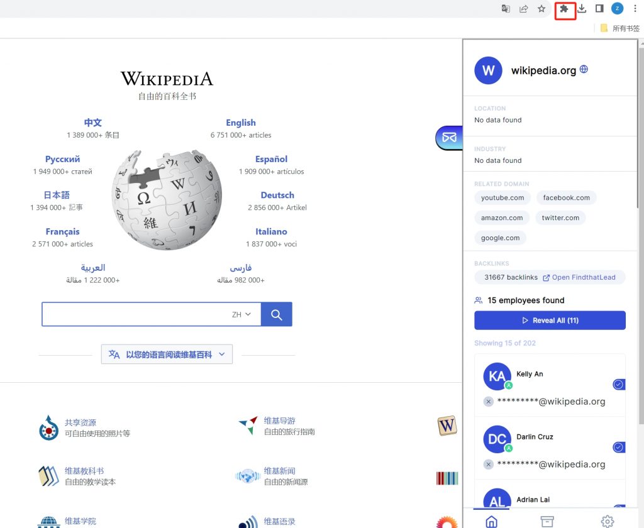644x528 pixels.
Task: Click the globe icon beside wikipedia.org
Action: [584, 69]
